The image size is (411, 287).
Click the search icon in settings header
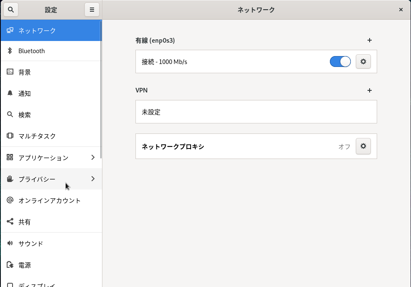tap(11, 10)
